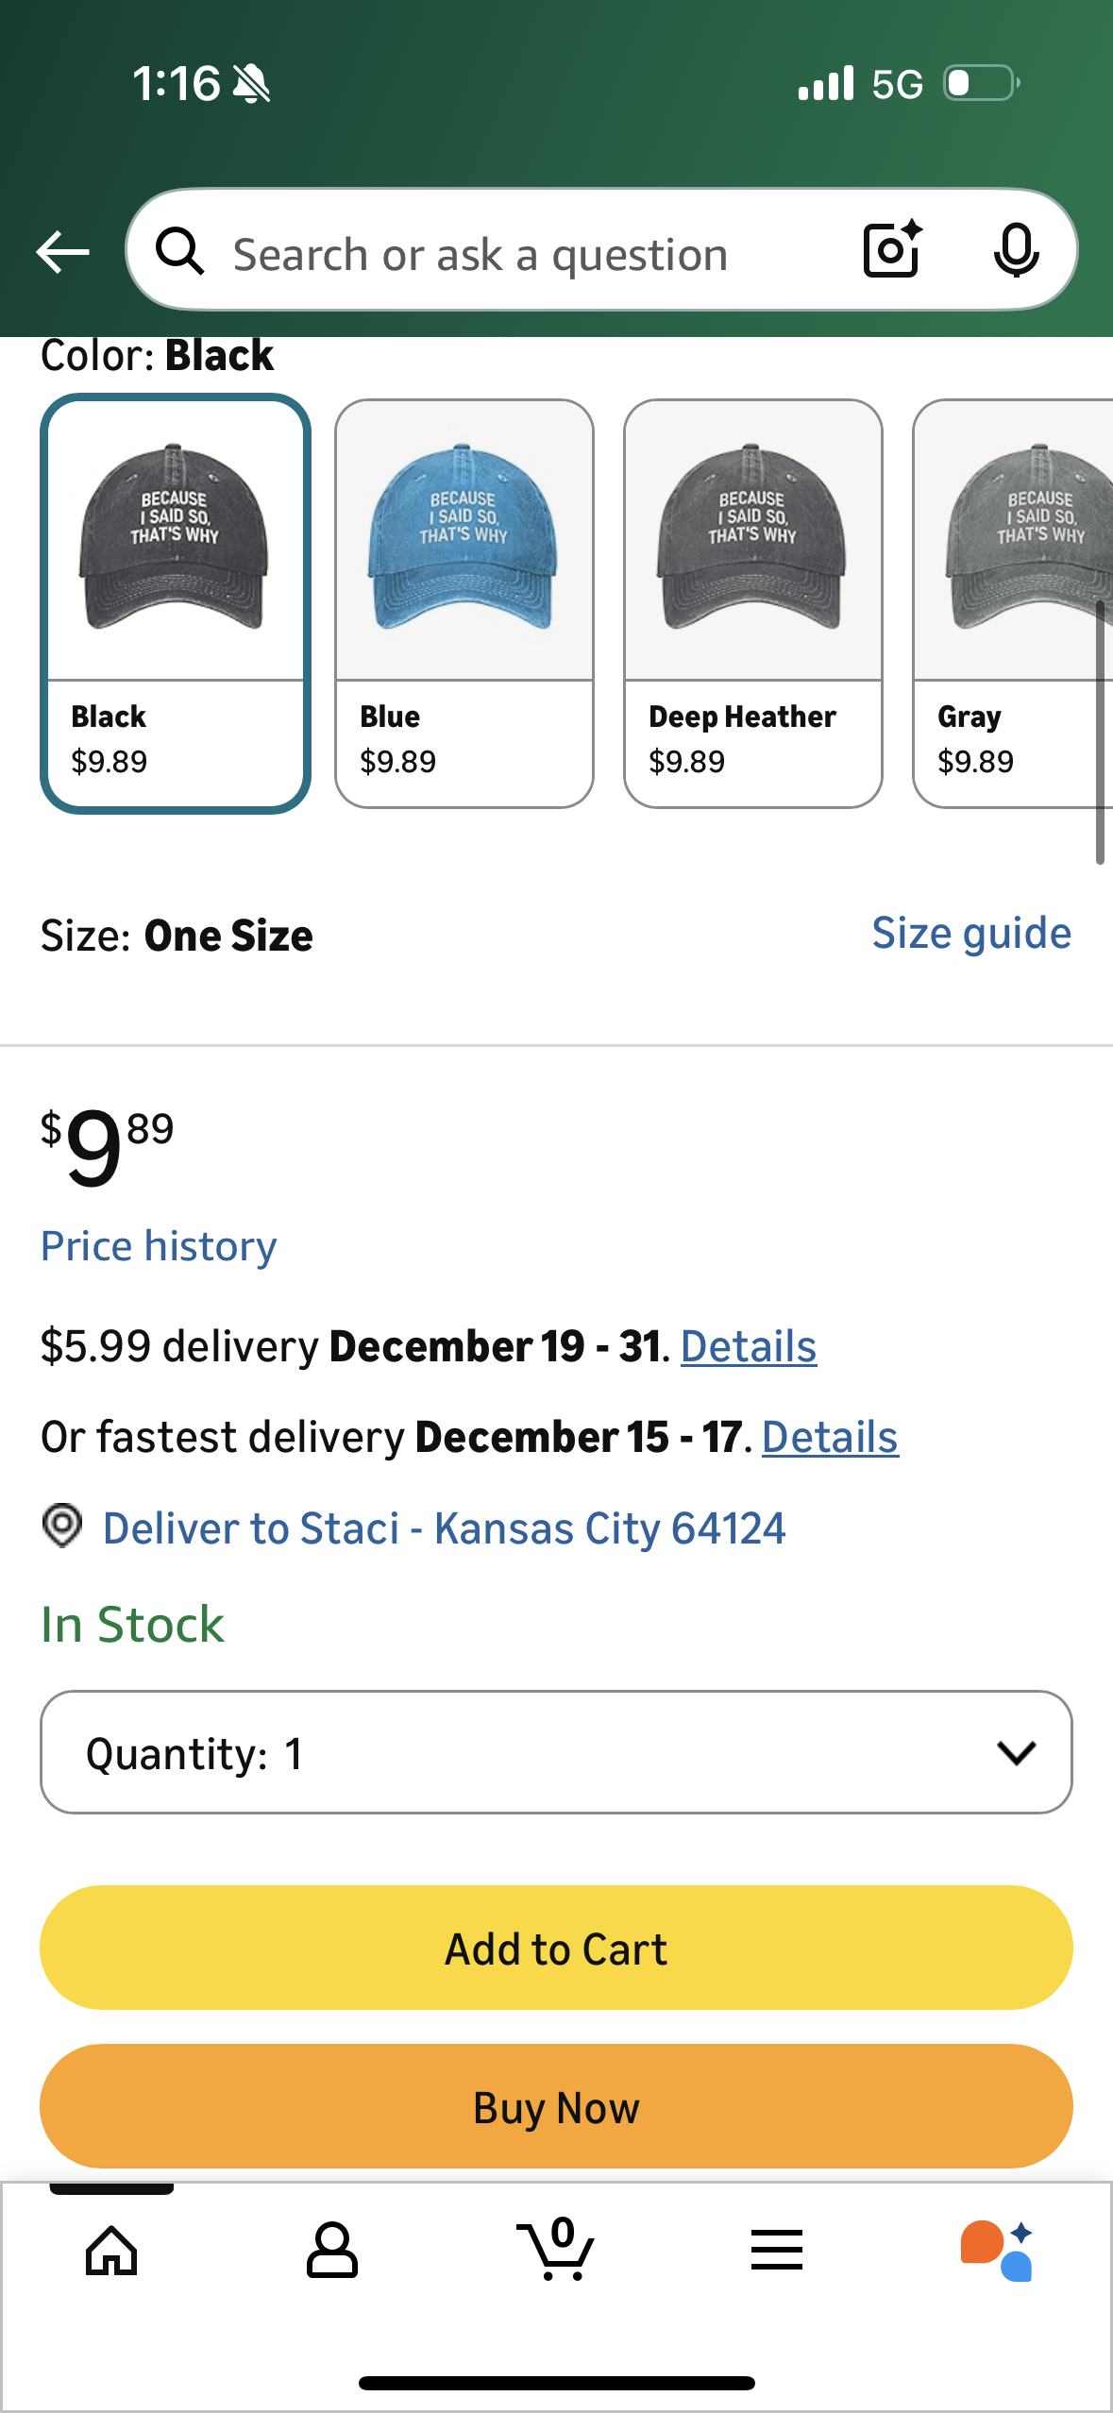This screenshot has width=1113, height=2413.
Task: Tap the microphone voice search icon
Action: pyautogui.click(x=1016, y=250)
